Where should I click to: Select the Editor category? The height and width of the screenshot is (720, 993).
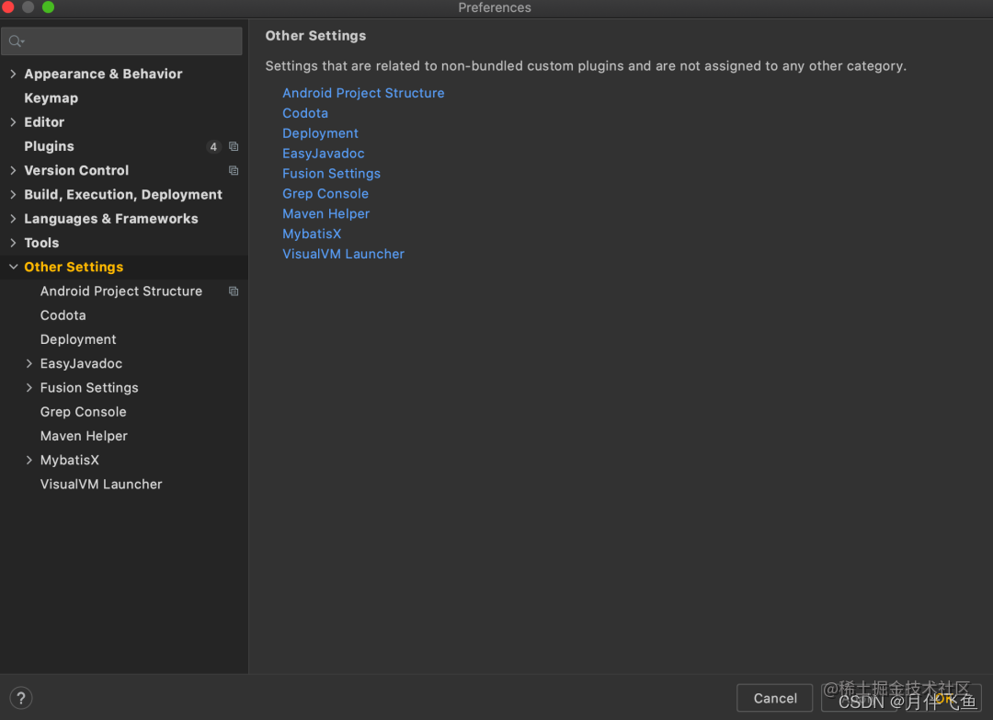point(44,122)
